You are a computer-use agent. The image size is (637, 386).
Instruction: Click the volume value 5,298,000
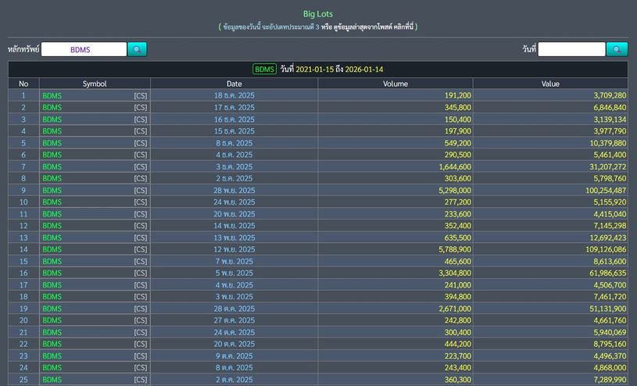[447, 191]
